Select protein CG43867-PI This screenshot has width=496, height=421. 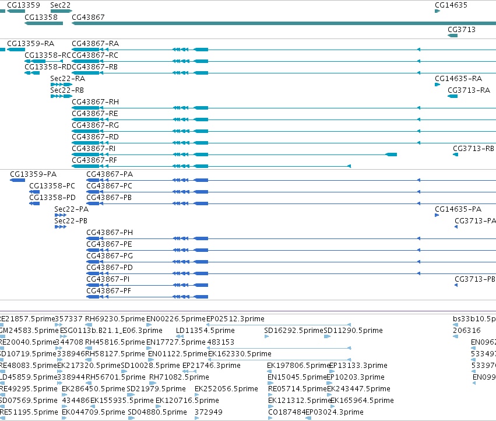point(147,285)
